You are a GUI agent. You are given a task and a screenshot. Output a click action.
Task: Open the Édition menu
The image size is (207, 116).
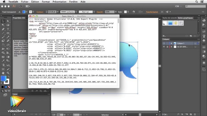point(35,2)
